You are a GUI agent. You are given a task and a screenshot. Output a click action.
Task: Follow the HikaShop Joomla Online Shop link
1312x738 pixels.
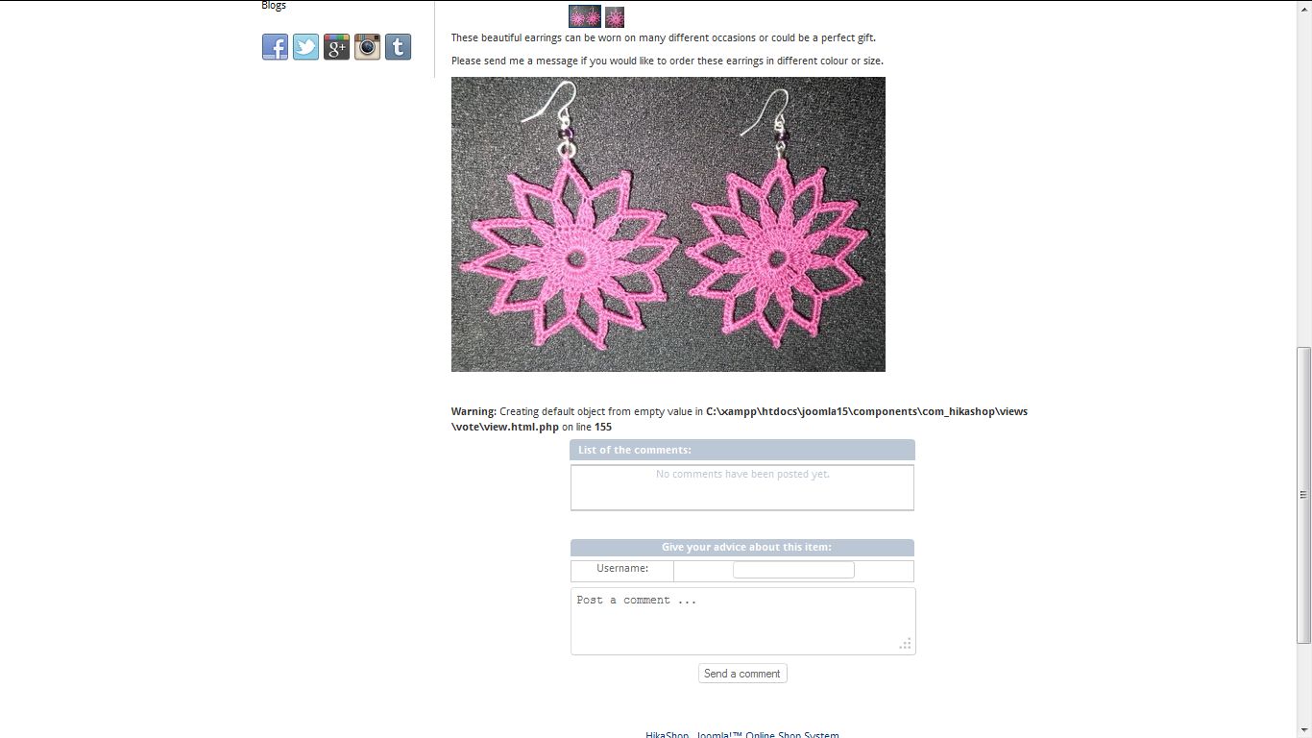[742, 734]
